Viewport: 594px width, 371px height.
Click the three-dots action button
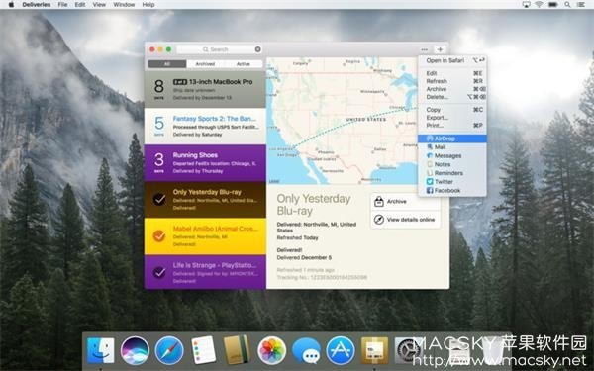425,49
